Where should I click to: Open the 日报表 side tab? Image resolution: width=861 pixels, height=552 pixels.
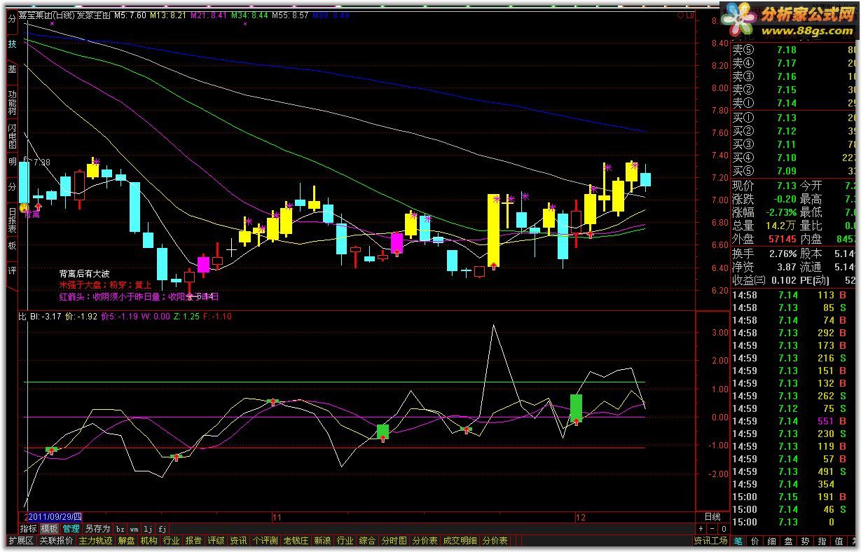pyautogui.click(x=12, y=219)
